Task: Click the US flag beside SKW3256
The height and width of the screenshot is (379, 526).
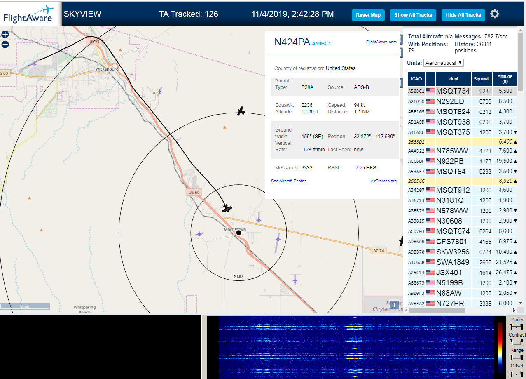Action: [x=430, y=252]
